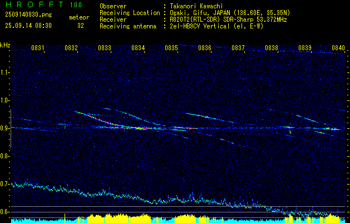Click the Ogaki, Gifu, JAPAN location text
The image size is (350, 223).
click(230, 13)
